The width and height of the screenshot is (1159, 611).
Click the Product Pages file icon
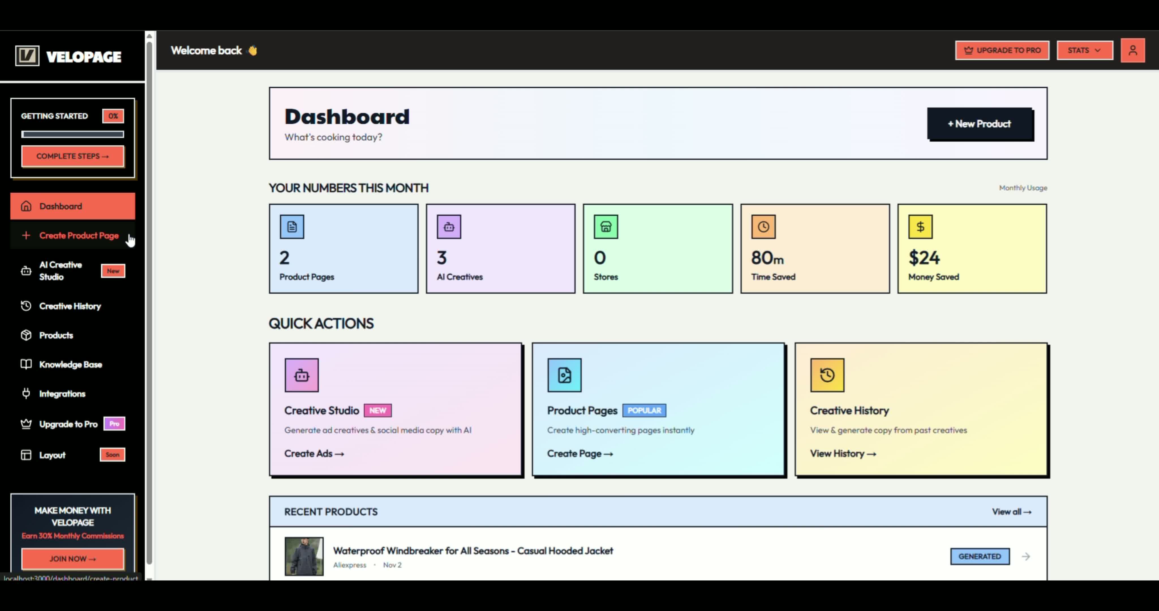pos(564,375)
